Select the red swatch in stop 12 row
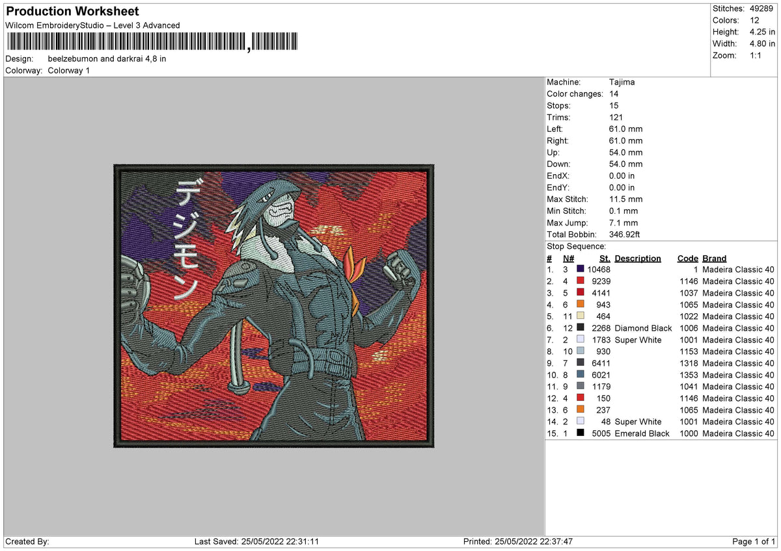Screen dimensions: 781x551 (x=581, y=398)
